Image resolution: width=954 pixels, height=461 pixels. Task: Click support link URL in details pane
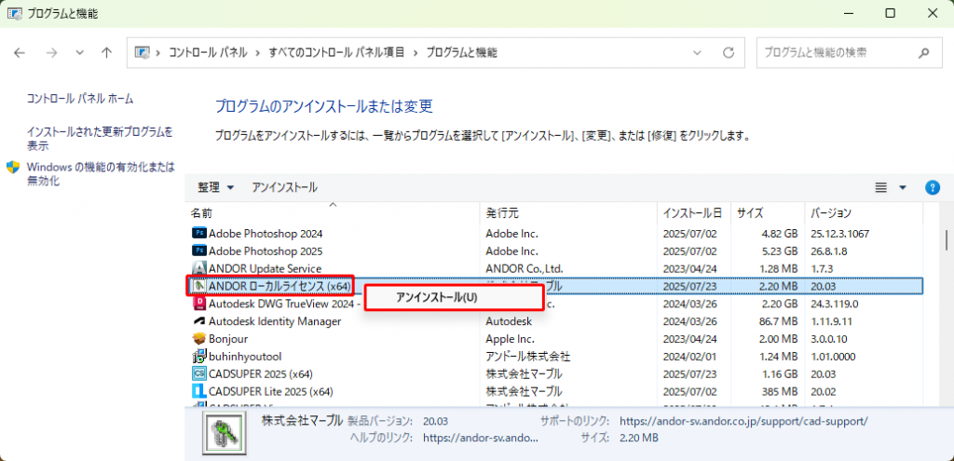(x=743, y=421)
